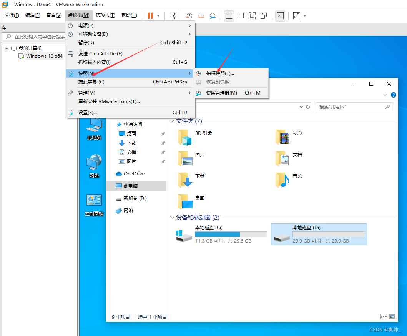Toggle the library sidebar view icon

(229, 16)
